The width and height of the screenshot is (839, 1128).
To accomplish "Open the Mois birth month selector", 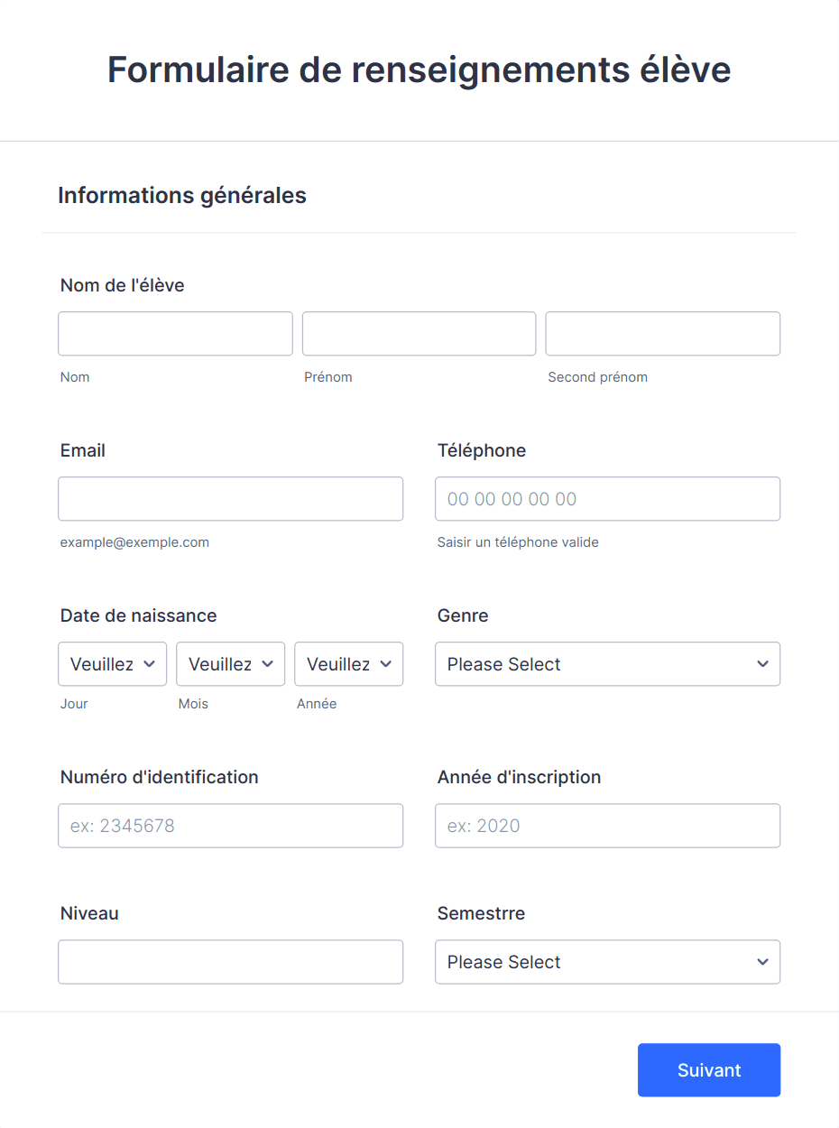I will (x=230, y=663).
